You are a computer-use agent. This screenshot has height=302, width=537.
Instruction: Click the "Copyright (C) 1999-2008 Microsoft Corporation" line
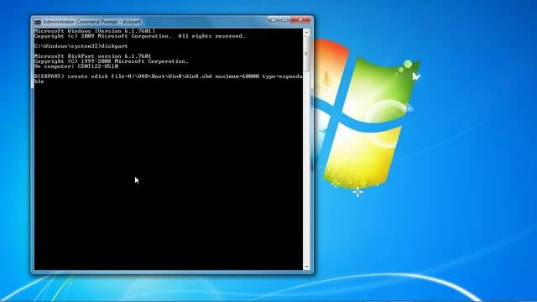(112, 61)
